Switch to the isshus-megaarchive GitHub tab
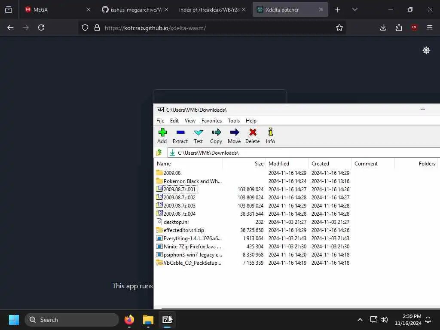 coord(134,10)
